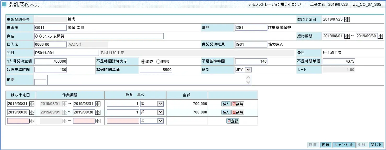The image size is (386, 150).
Task: Click 挿入 button in first detail row
Action: point(226,104)
